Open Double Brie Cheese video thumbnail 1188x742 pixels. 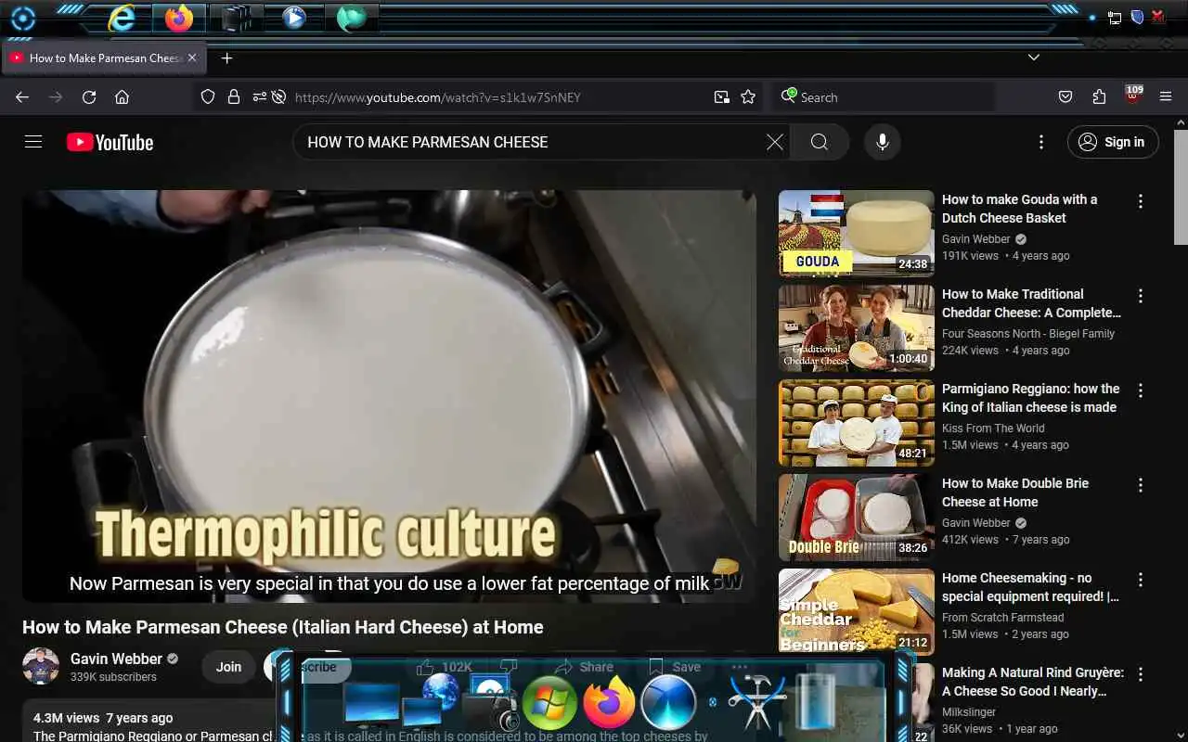coord(856,518)
